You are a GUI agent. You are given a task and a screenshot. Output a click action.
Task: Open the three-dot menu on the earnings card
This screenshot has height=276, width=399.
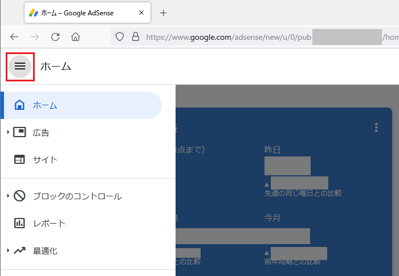tap(376, 127)
